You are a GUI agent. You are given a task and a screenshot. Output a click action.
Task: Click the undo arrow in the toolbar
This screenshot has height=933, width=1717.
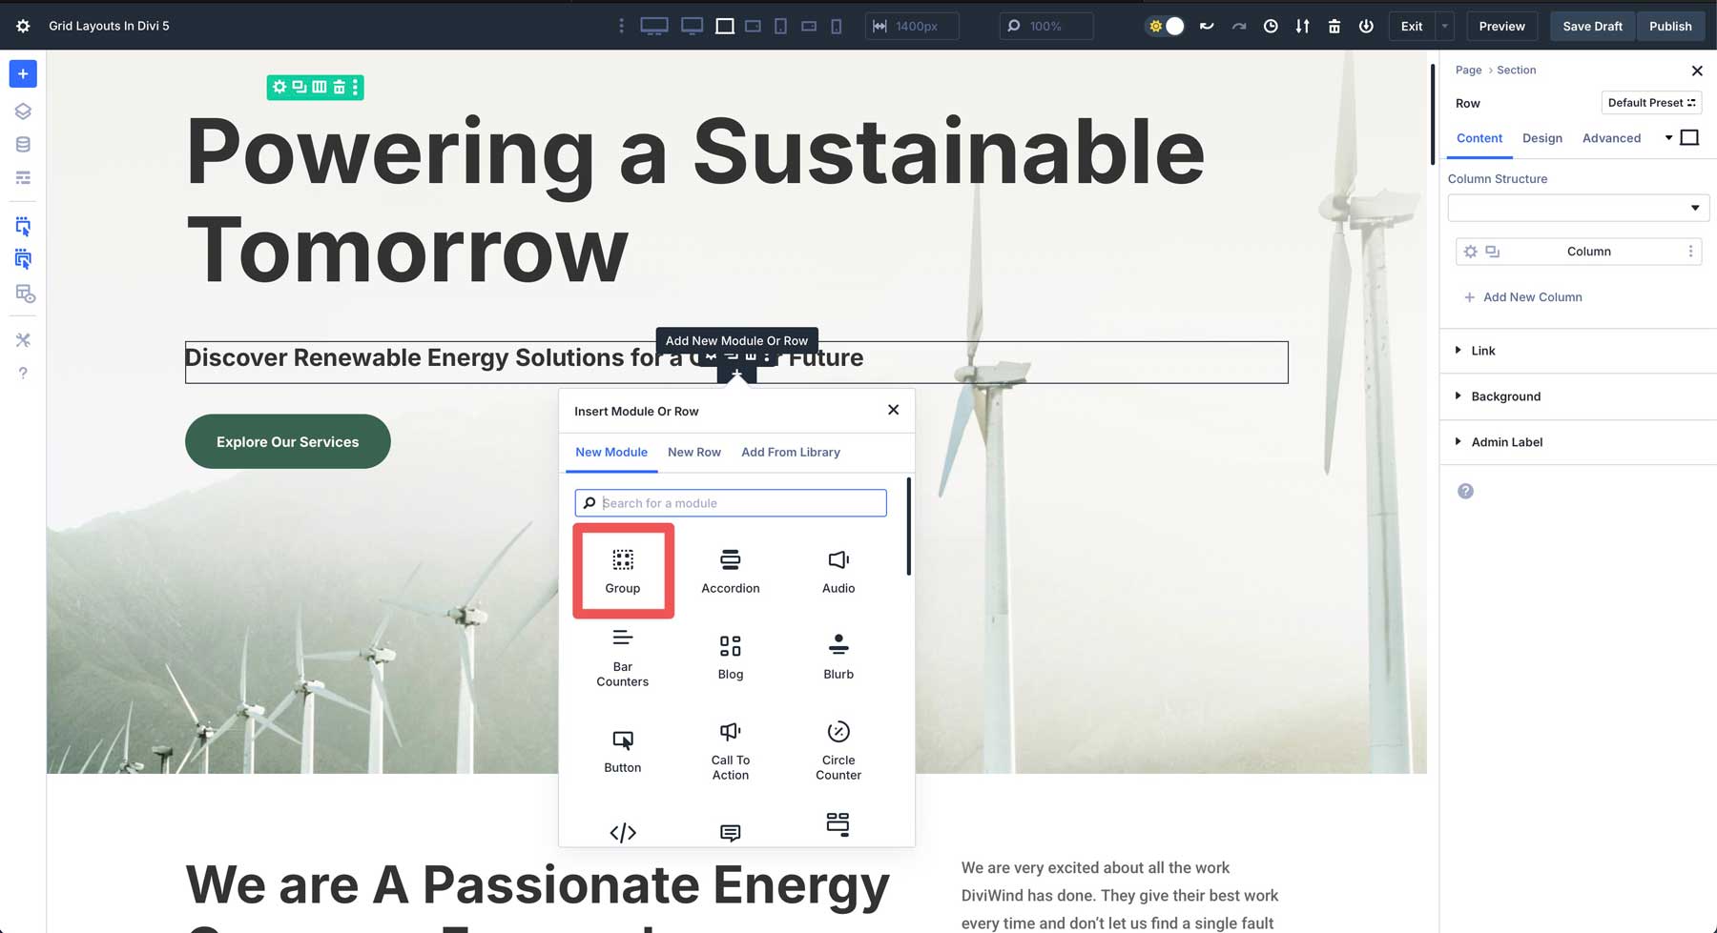[1207, 26]
